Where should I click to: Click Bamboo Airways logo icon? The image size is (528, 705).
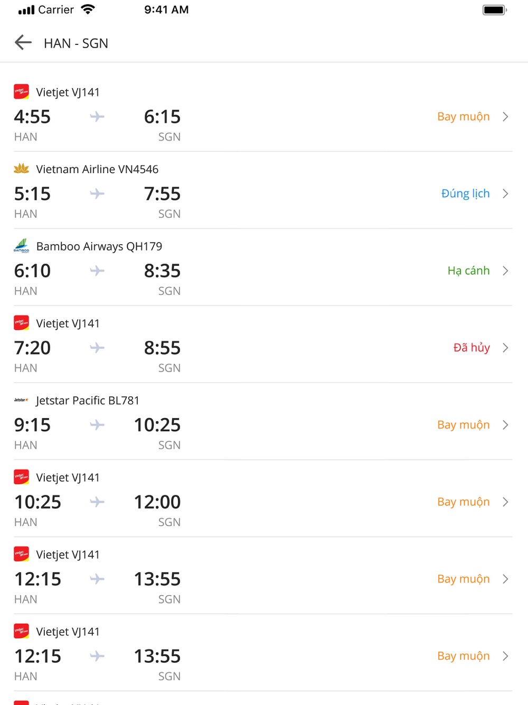tap(21, 246)
